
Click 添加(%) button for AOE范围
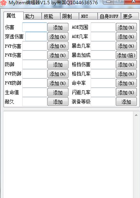point(126,27)
